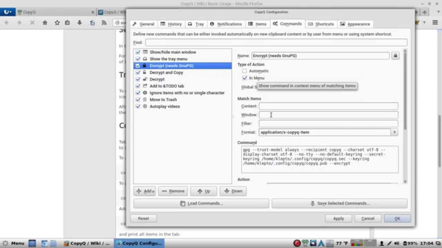Screen dimensions: 442x248
Task: Uncheck the In Menu checkbox
Action: [x=244, y=78]
